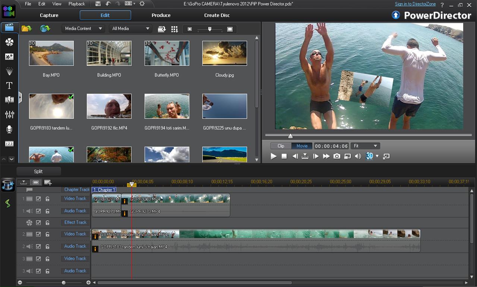
Task: Click the volume speaker icon in preview
Action: pos(358,156)
